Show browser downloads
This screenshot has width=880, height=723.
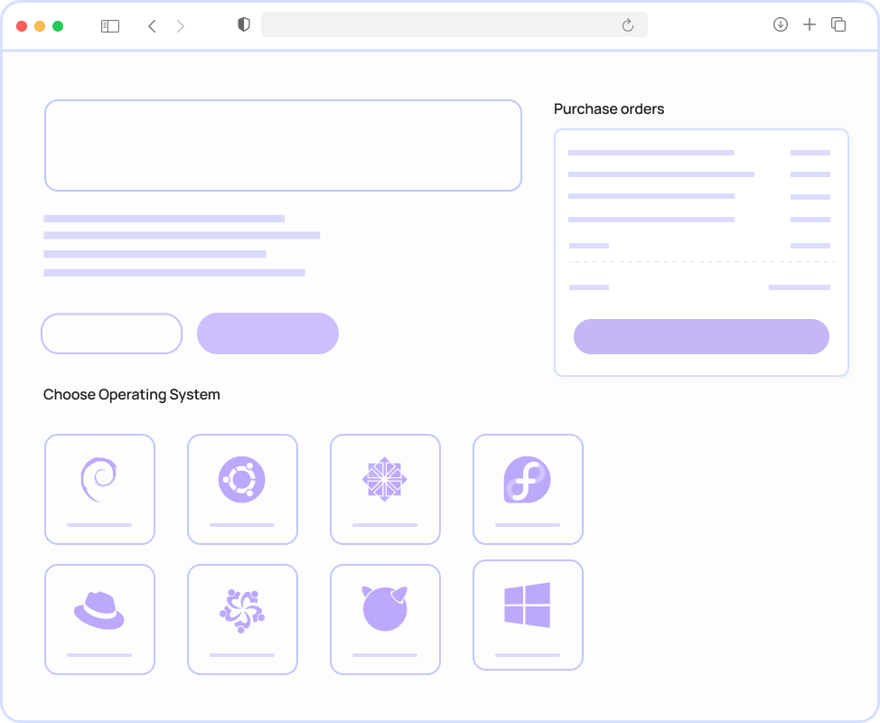[x=781, y=25]
